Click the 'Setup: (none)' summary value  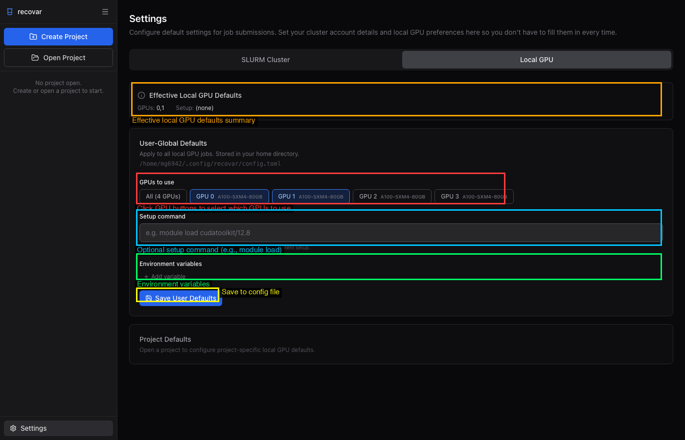tap(195, 108)
